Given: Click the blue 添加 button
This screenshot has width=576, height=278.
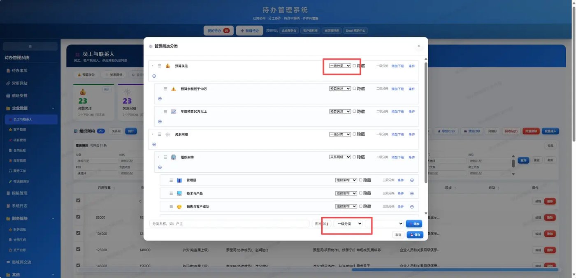Looking at the screenshot, I should pos(414,224).
